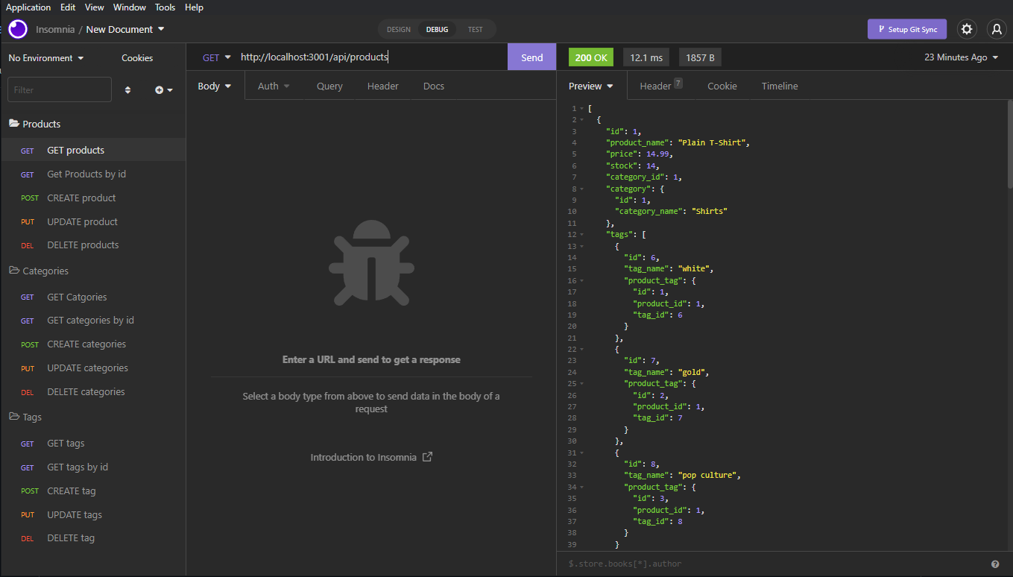The width and height of the screenshot is (1013, 577).
Task: Open the response Timeline tab
Action: point(779,86)
